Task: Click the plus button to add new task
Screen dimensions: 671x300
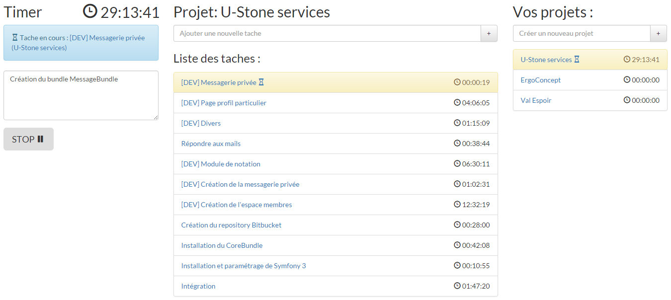Action: tap(489, 33)
